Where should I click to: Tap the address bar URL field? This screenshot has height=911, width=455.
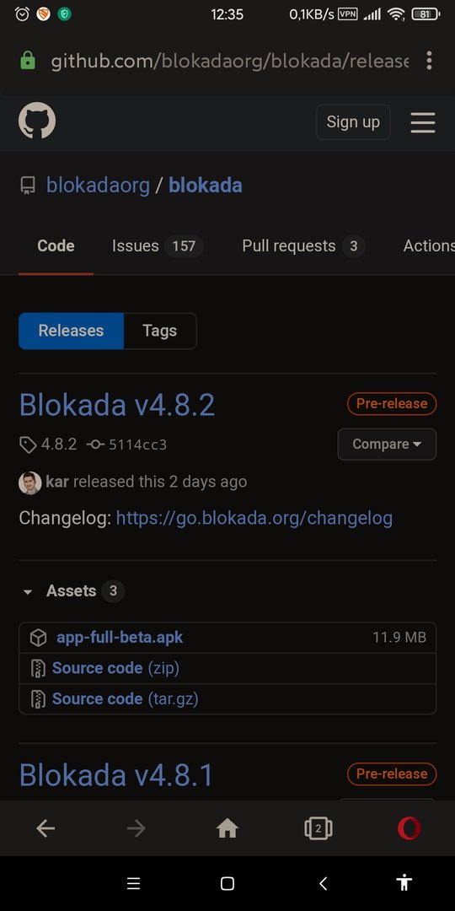(230, 61)
